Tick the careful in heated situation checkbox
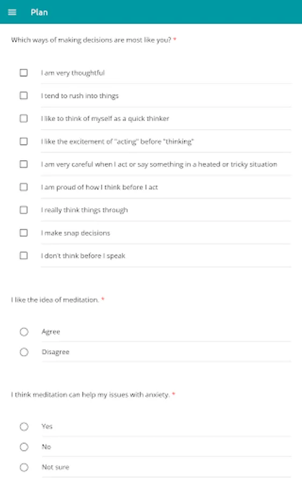 pyautogui.click(x=24, y=164)
